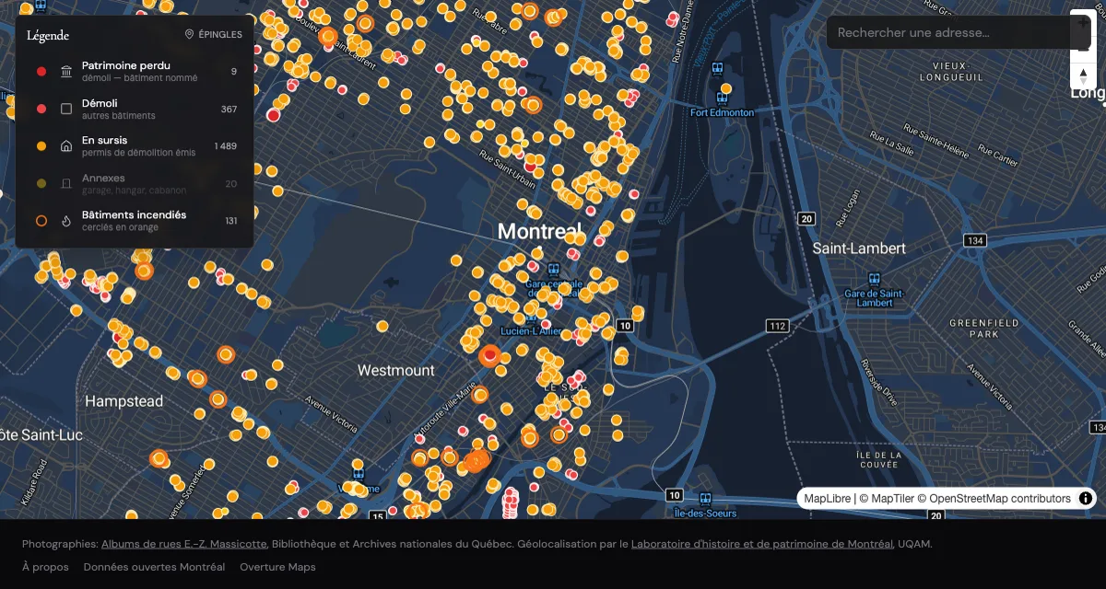The image size is (1106, 589).
Task: Click the flame icon in Bâtiments incendiés row
Action: [x=66, y=221]
